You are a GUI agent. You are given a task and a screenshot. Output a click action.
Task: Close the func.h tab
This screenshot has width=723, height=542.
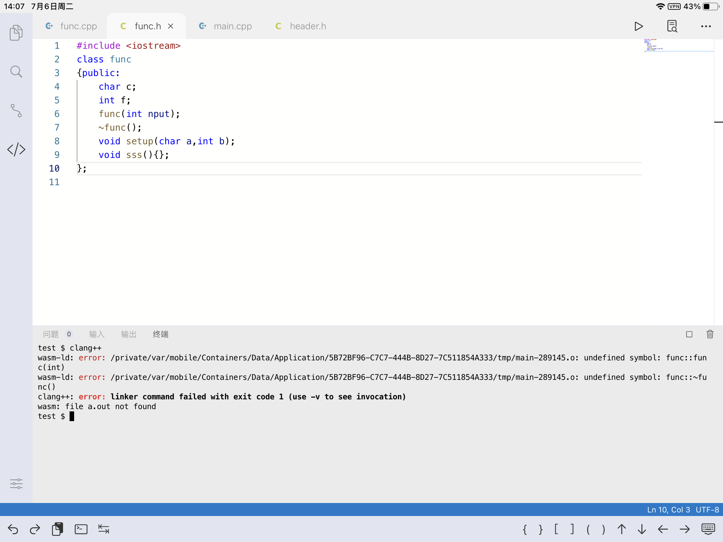pos(171,26)
